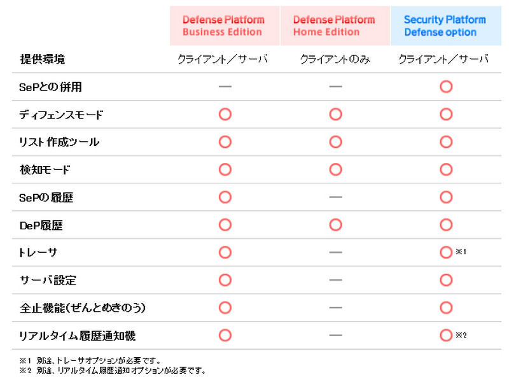Click the Security Platform Defense option header

pyautogui.click(x=445, y=26)
